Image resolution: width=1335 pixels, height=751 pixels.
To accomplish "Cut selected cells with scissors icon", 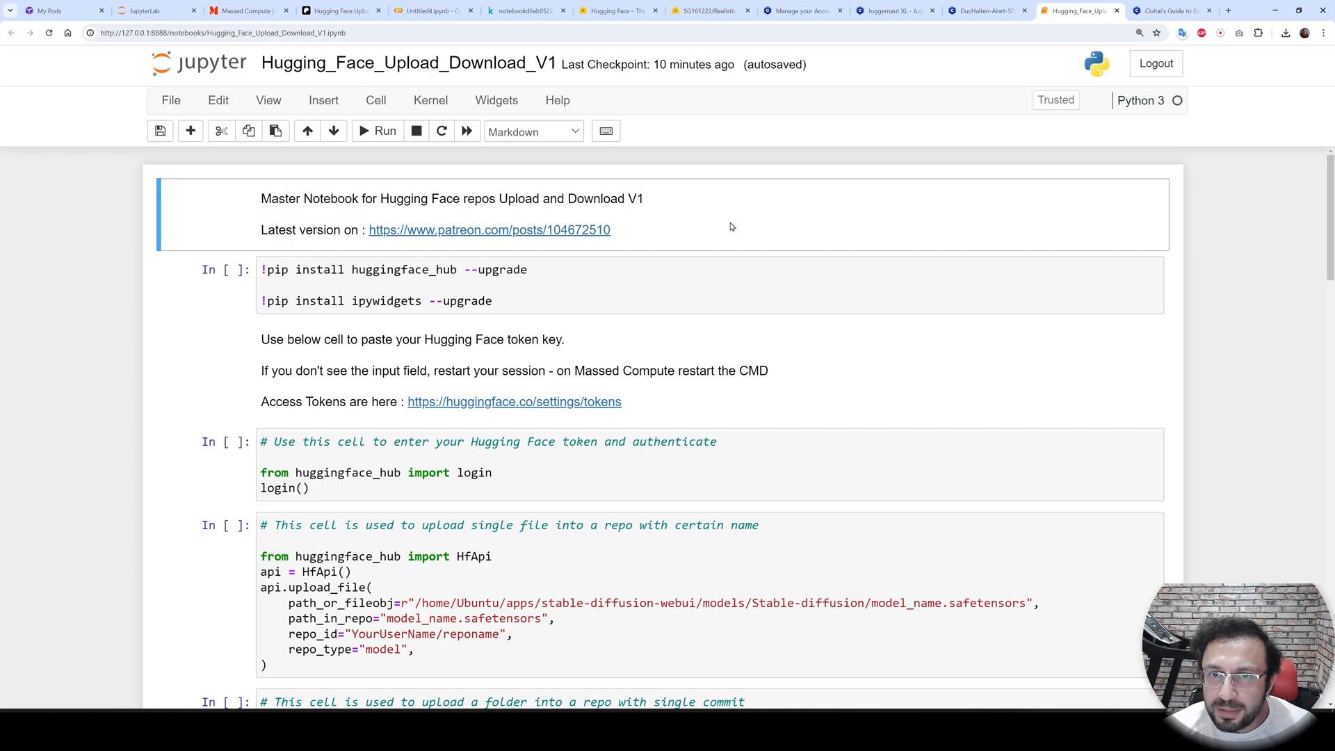I will point(221,131).
